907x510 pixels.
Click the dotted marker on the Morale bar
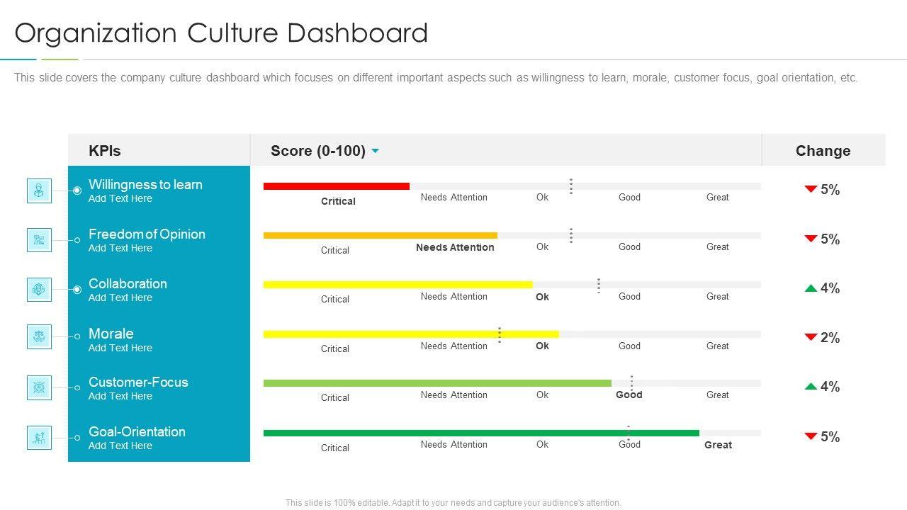500,335
